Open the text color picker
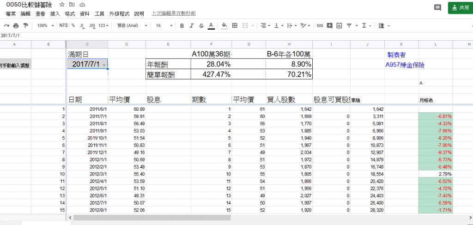 pos(211,25)
